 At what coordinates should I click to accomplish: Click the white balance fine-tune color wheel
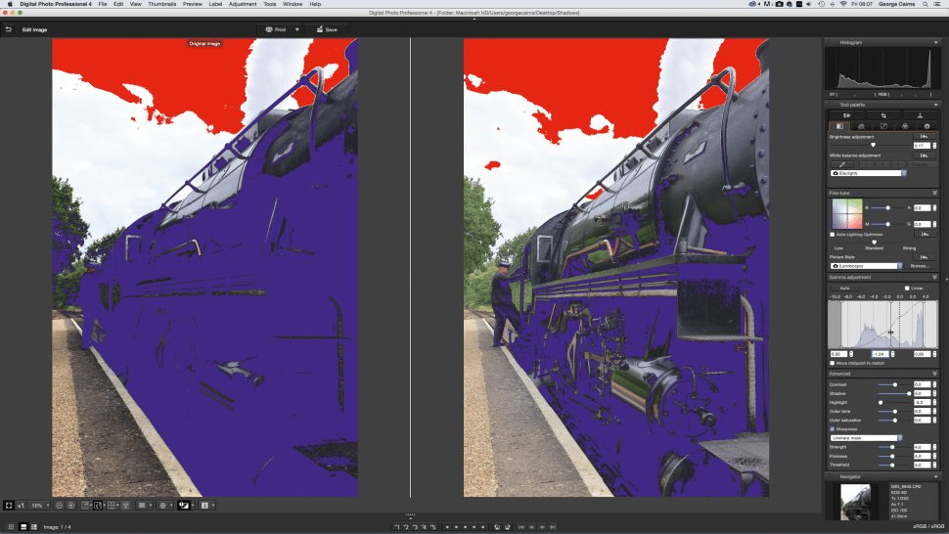pos(846,213)
